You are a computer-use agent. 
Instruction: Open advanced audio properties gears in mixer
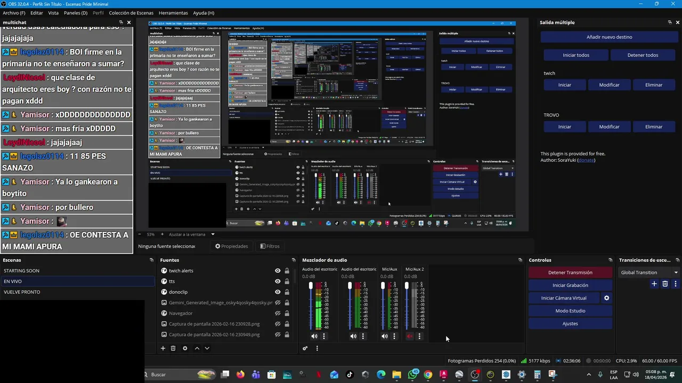pos(305,348)
